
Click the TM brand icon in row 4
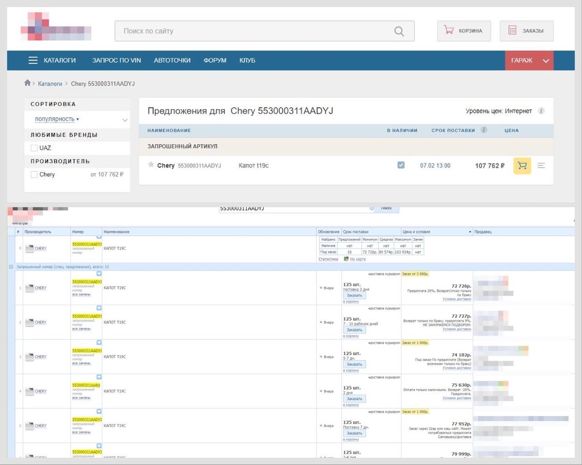point(30,391)
